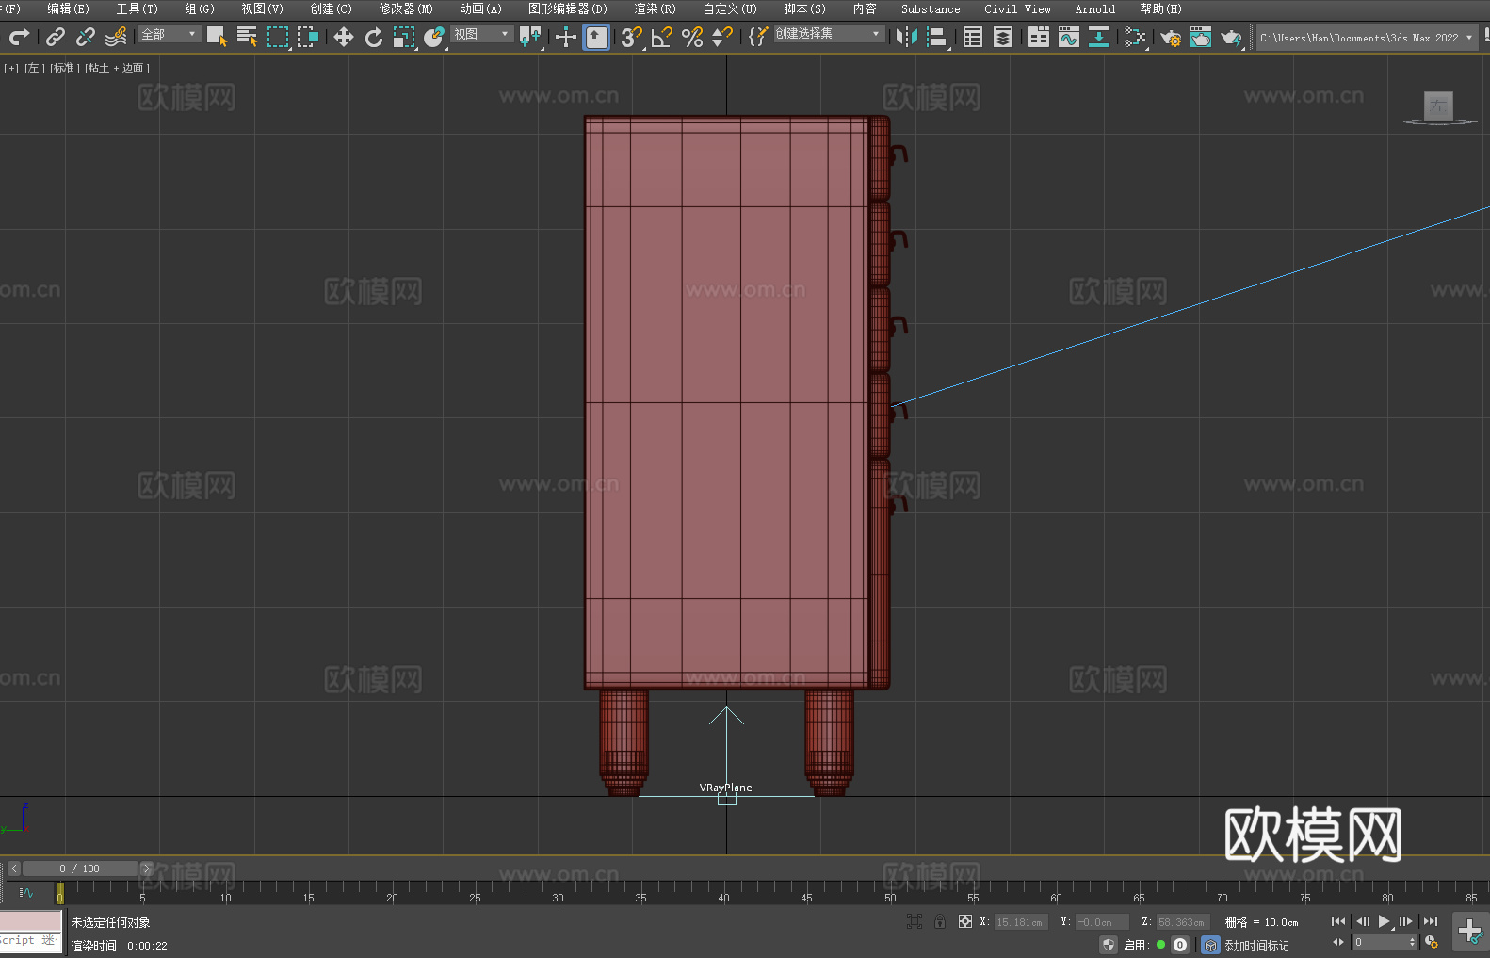Select the Select Object tool
Viewport: 1490px width, 958px height.
tap(217, 37)
